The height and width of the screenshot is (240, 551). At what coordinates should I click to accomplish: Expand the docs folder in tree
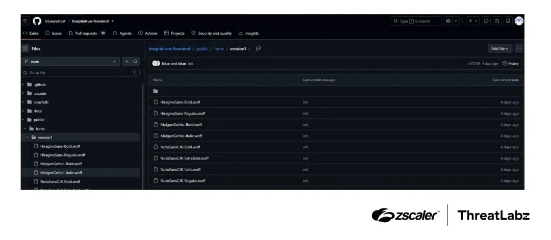(23, 111)
